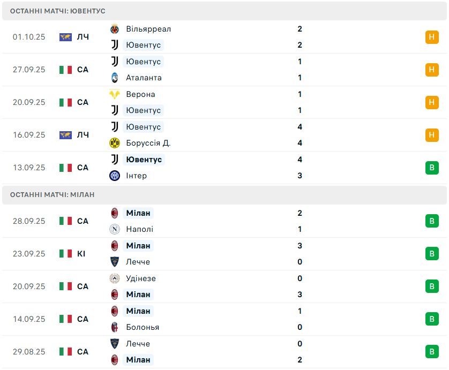Click the 'Останні матчі: Ювентус' section header
This screenshot has height=370, width=449.
point(58,11)
